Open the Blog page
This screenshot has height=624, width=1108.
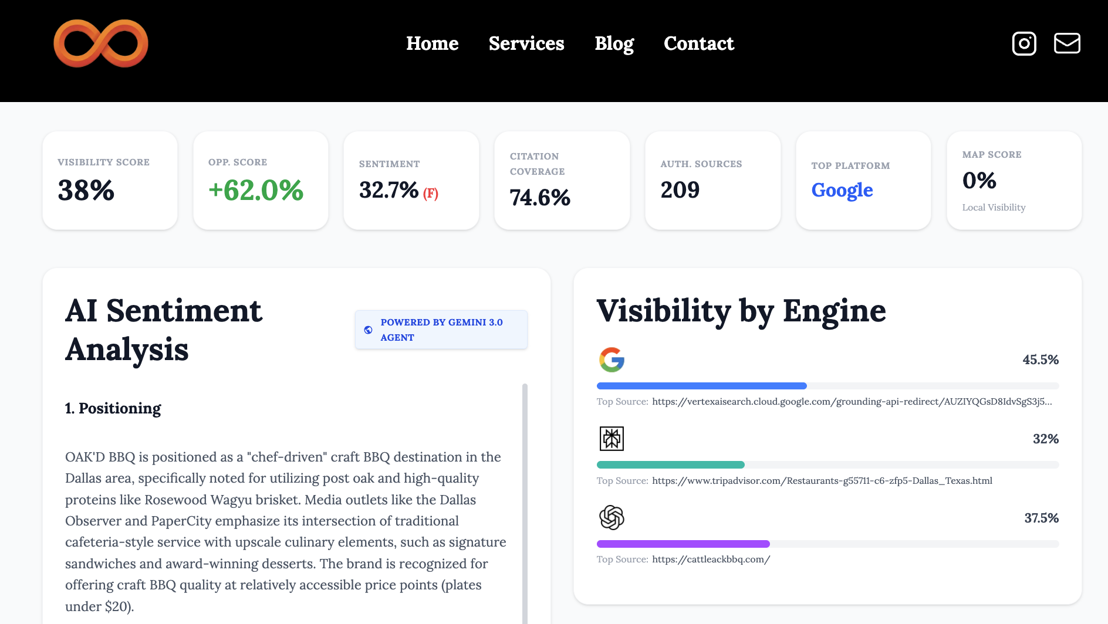(614, 43)
